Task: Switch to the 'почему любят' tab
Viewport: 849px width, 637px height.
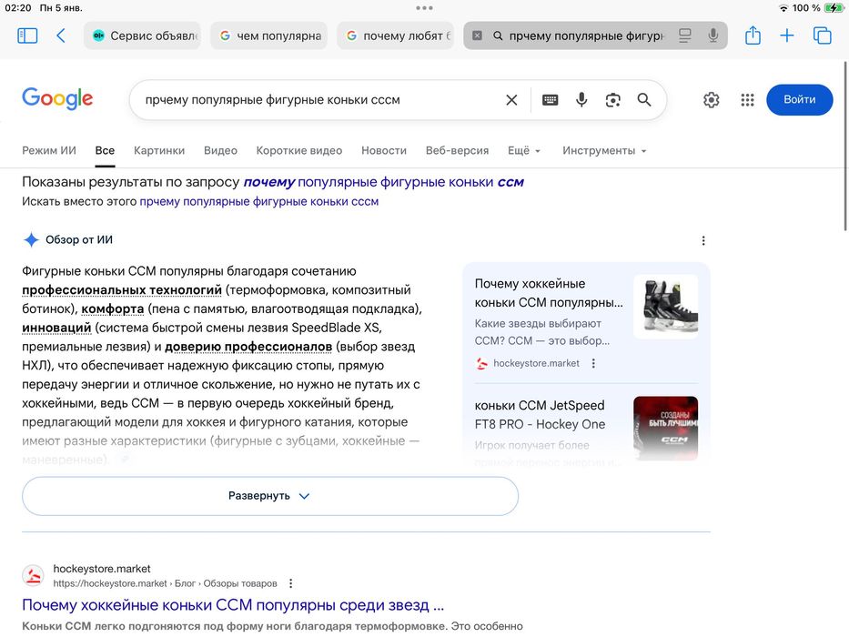Action: [x=396, y=35]
